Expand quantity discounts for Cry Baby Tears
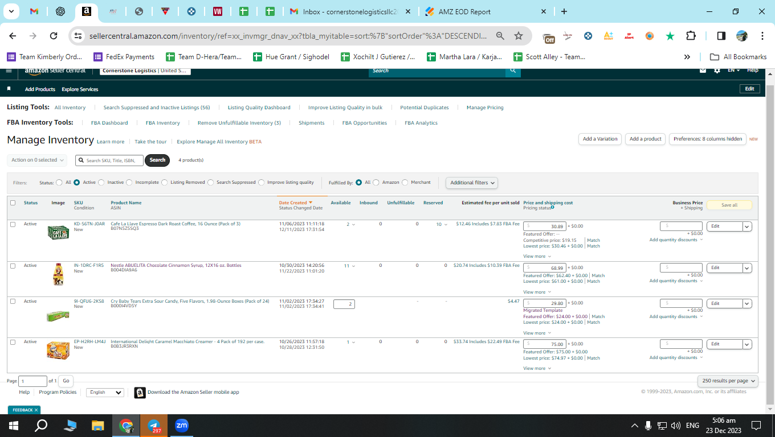 point(676,316)
